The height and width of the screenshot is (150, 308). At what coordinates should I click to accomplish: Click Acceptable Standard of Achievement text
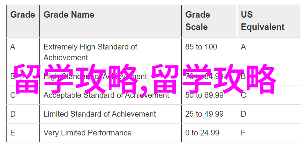point(106,95)
